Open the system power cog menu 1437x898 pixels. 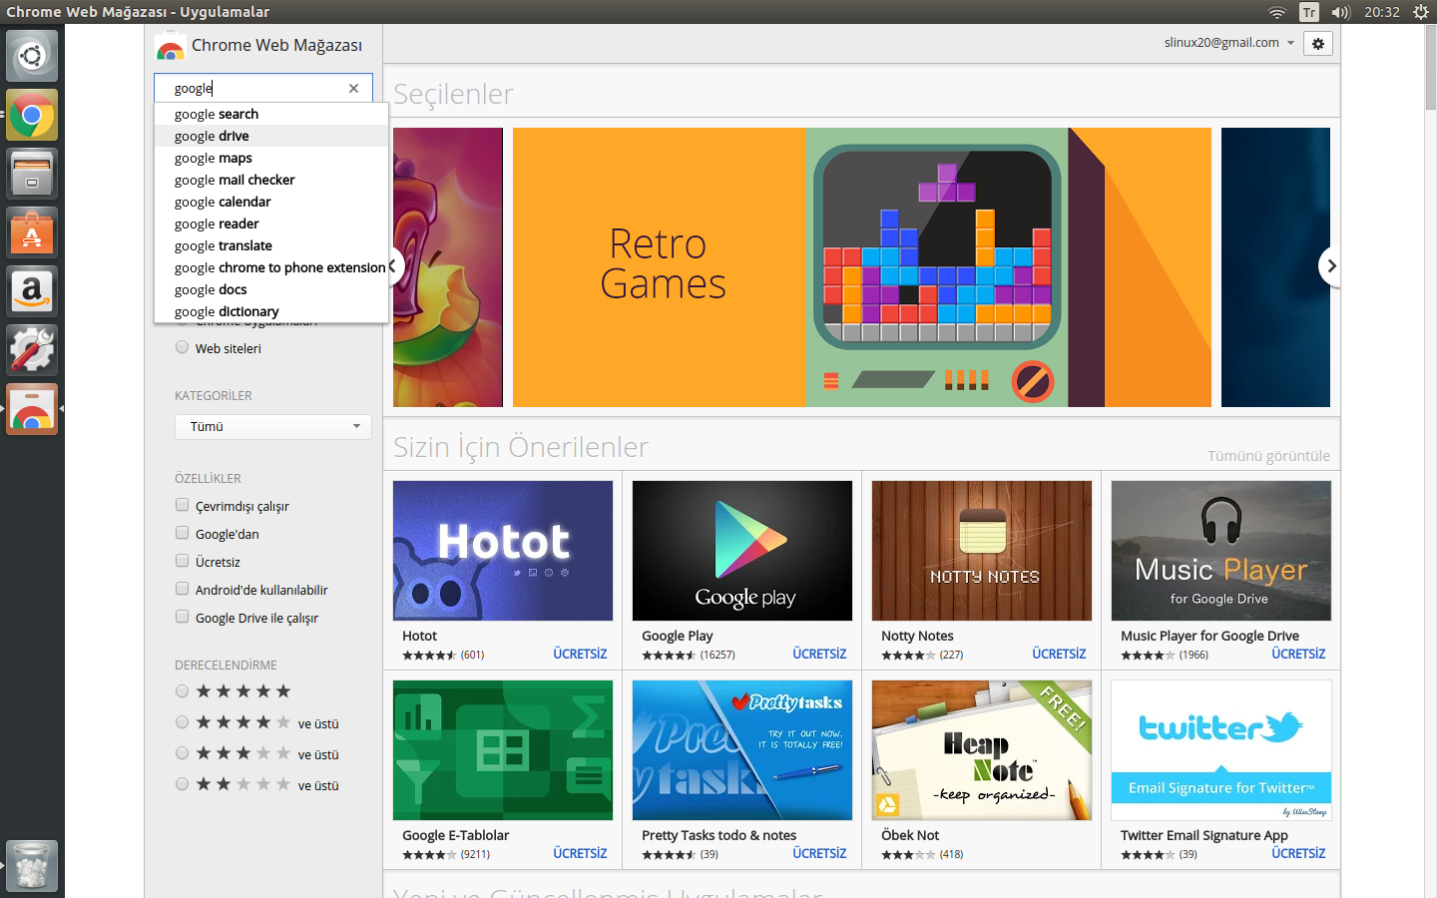click(1421, 12)
